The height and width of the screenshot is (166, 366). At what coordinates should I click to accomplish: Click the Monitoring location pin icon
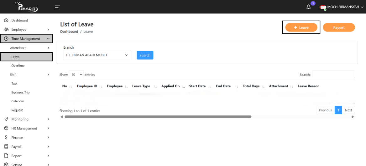[6, 119]
